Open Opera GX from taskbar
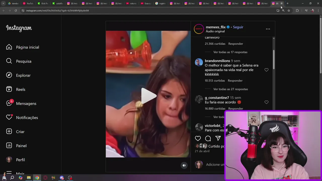 [45, 178]
